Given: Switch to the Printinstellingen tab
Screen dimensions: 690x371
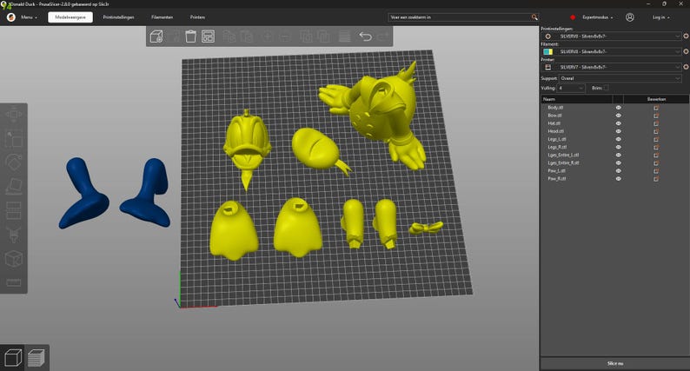Looking at the screenshot, I should (x=118, y=17).
